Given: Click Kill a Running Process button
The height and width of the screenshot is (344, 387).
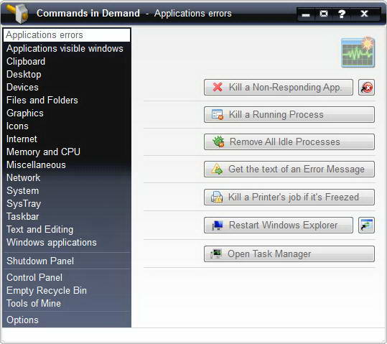Looking at the screenshot, I should click(289, 115).
